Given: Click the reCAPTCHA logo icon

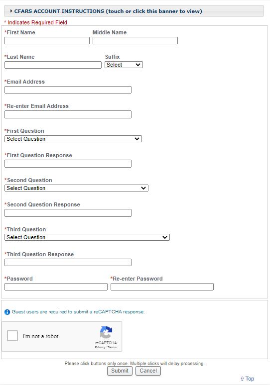Looking at the screenshot, I should 106,332.
